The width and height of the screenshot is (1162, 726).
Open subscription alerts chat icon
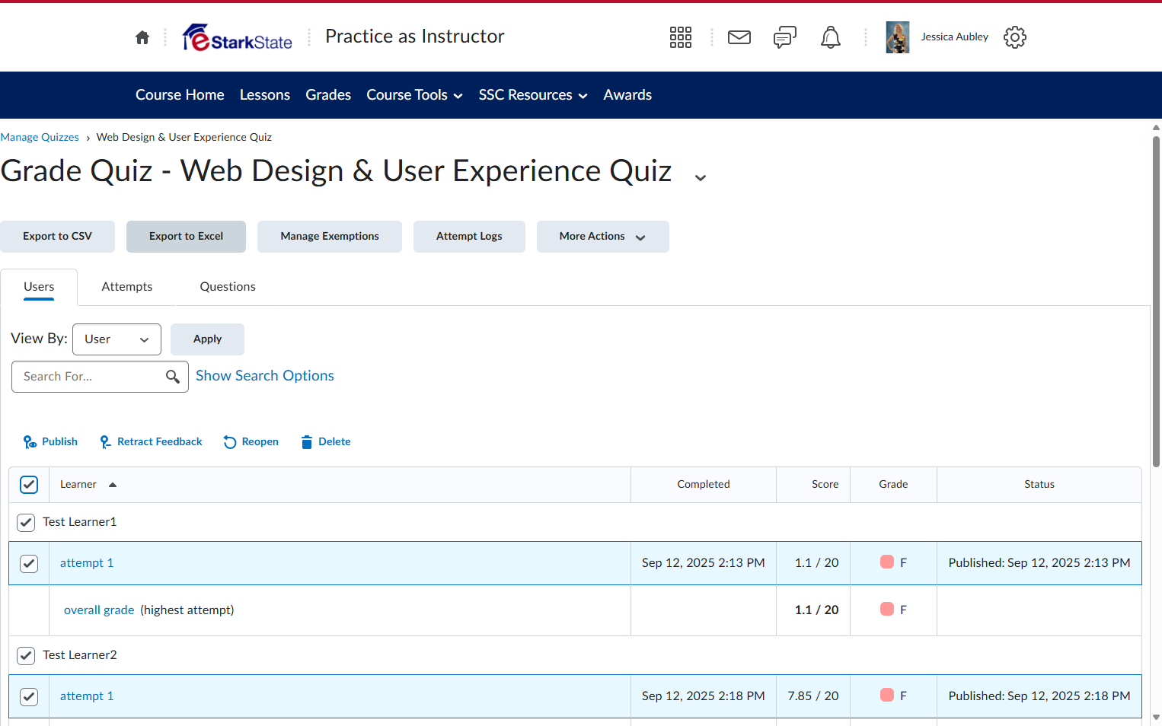[x=785, y=37]
